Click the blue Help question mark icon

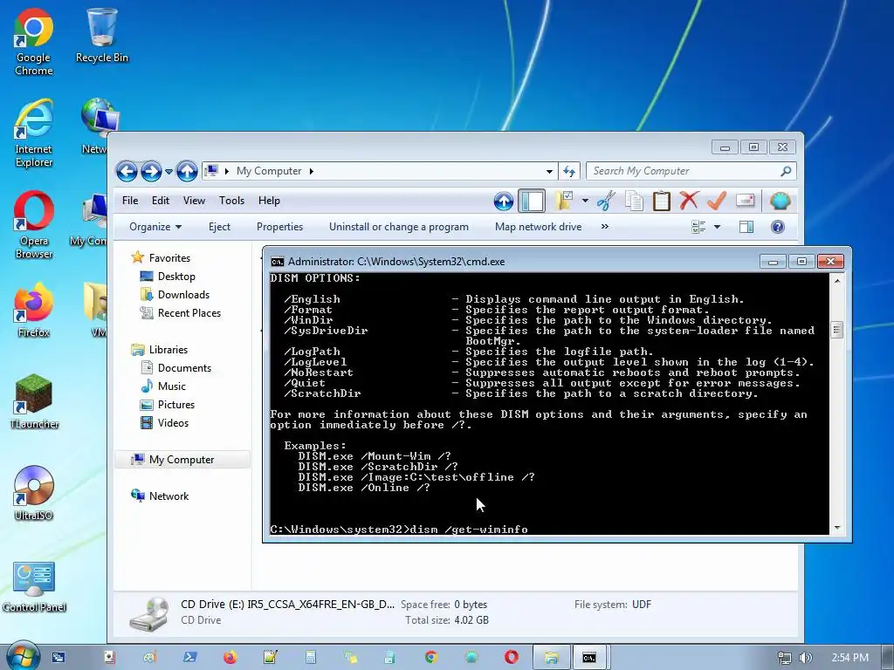pos(778,227)
